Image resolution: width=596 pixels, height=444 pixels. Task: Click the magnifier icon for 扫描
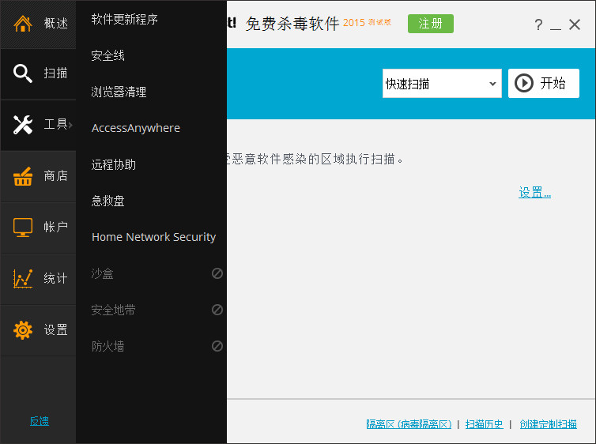pyautogui.click(x=23, y=73)
